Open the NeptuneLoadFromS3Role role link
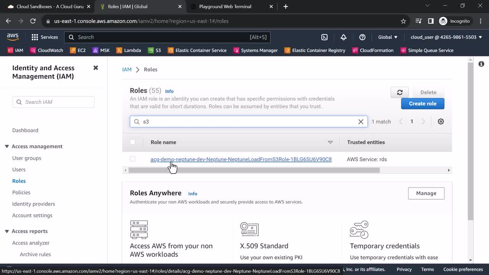Image resolution: width=489 pixels, height=275 pixels. 241,159
